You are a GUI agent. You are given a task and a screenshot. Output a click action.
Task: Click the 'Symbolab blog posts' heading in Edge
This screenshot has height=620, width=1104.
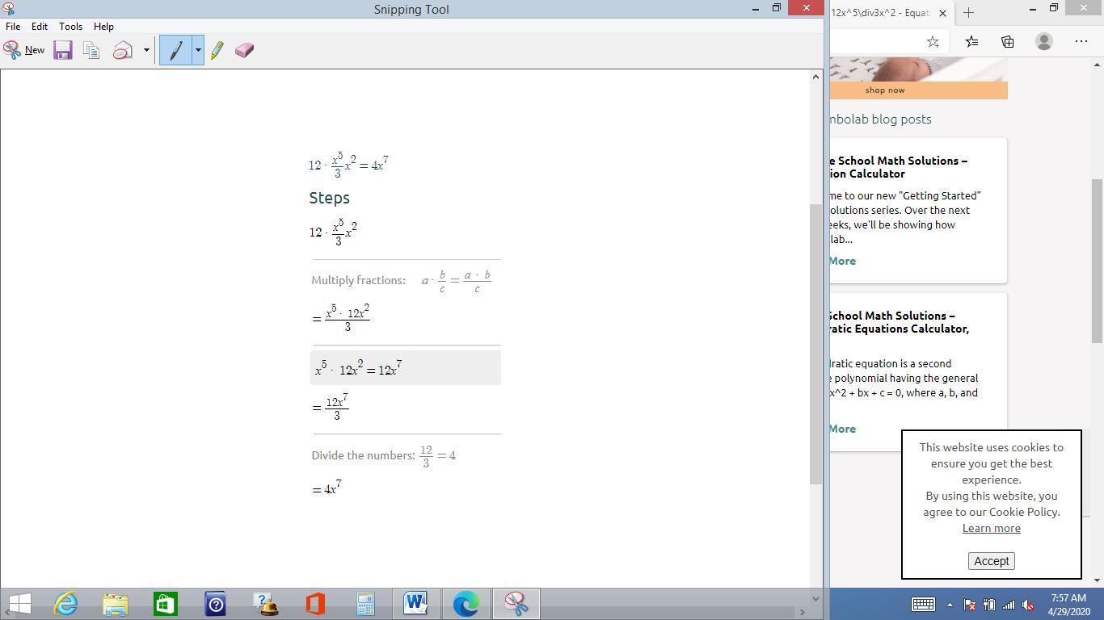click(880, 119)
